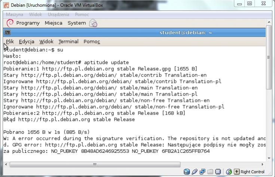Select the Terminal menu in menu bar
This screenshot has width=275, height=177.
68,41
